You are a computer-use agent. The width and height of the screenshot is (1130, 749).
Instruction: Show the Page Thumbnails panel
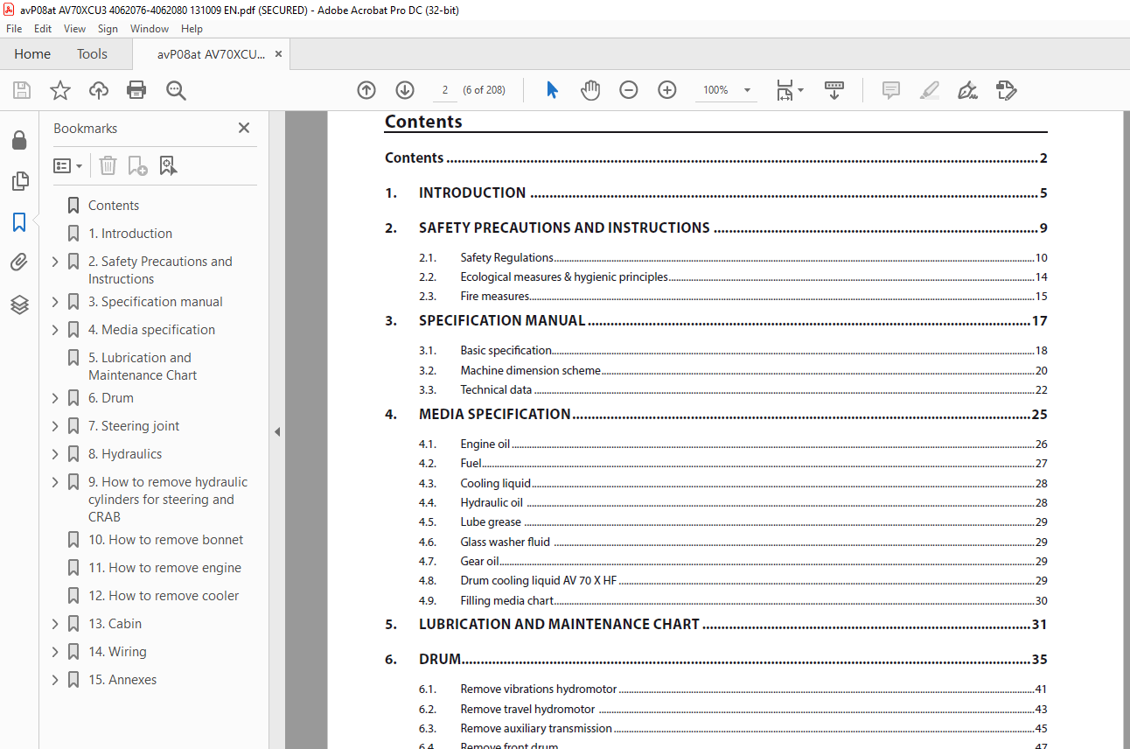(x=19, y=181)
